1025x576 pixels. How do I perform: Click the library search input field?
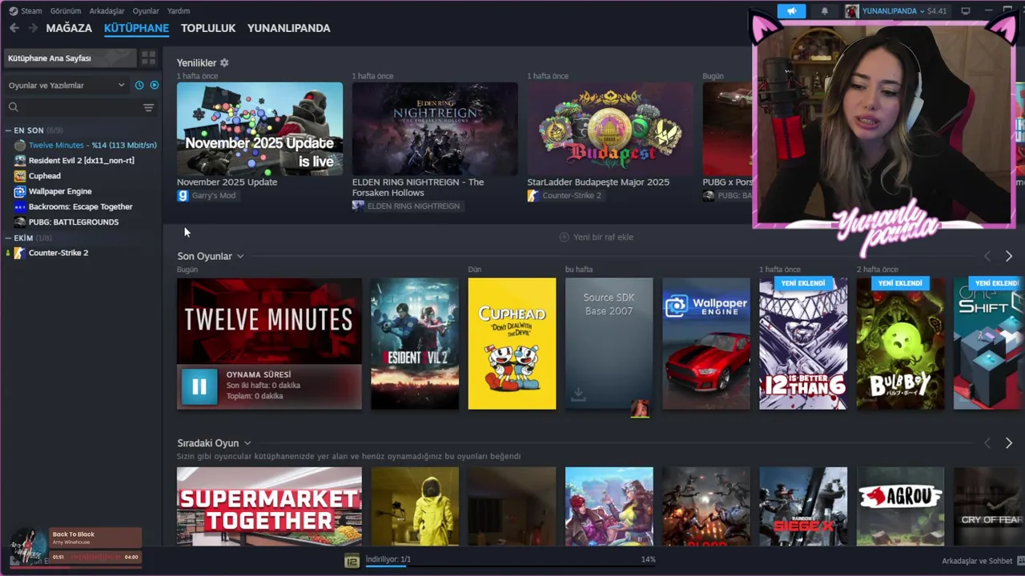[x=80, y=107]
